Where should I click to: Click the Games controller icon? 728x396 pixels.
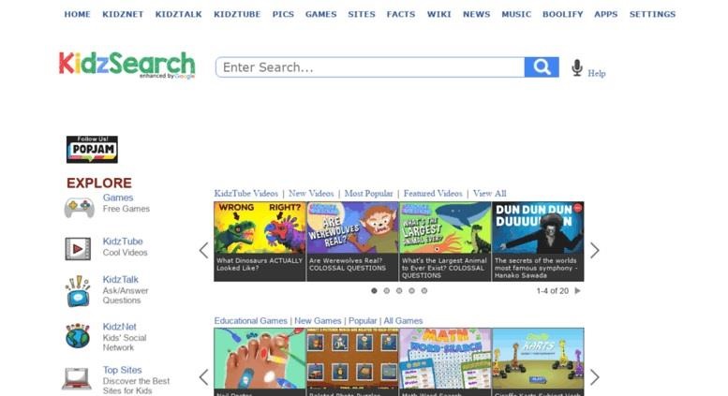pos(79,207)
